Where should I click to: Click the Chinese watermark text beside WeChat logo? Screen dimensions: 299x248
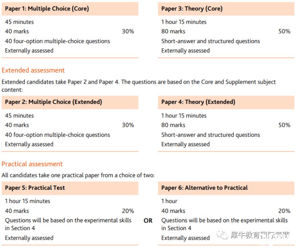[260, 235]
